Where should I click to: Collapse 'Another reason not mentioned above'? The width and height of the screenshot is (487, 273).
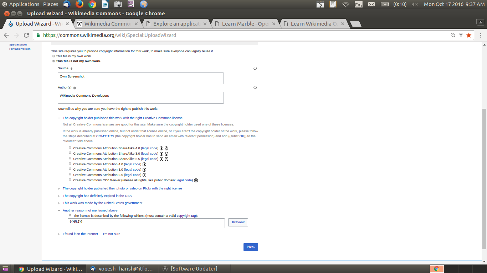click(90, 210)
